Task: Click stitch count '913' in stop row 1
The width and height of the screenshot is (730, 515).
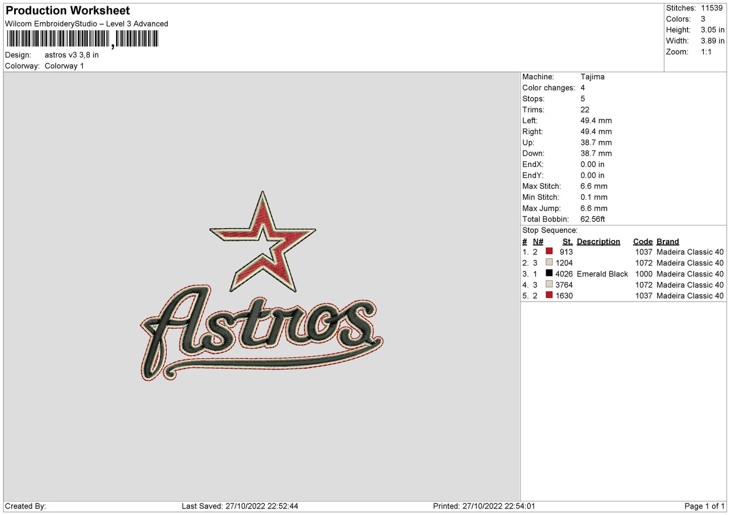Action: [566, 252]
